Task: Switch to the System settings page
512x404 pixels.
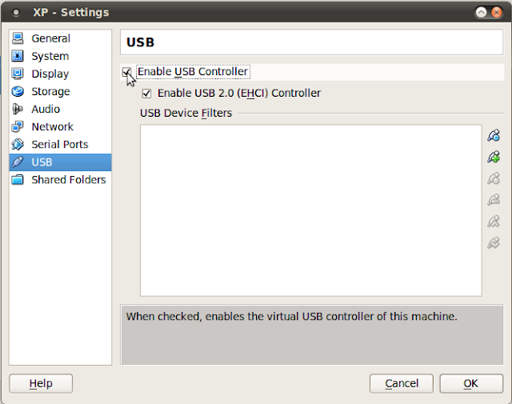Action: coord(60,56)
